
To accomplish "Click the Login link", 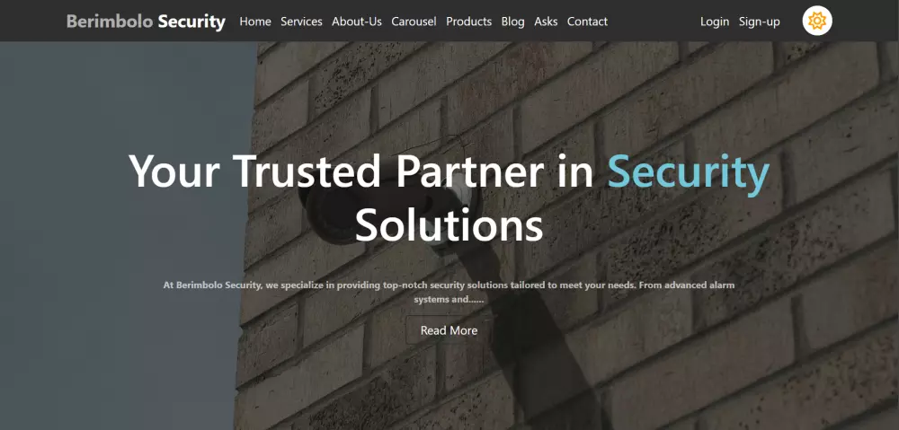I will tap(715, 22).
